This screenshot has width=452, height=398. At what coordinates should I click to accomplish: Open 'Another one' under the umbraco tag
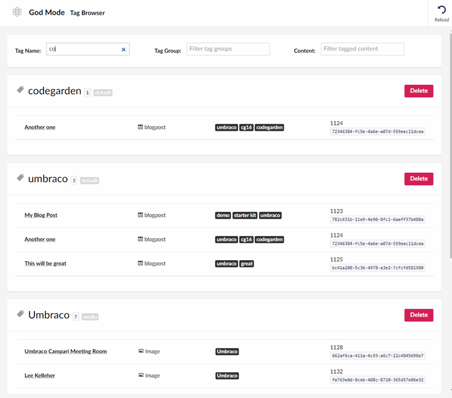40,239
